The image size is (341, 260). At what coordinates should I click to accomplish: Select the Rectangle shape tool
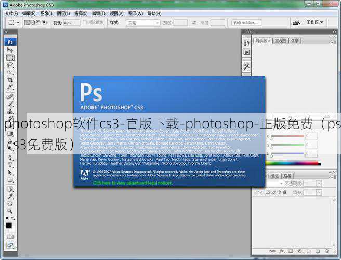tap(10, 180)
